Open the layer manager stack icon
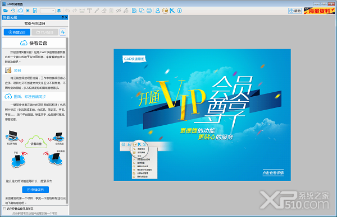 (x=59, y=11)
